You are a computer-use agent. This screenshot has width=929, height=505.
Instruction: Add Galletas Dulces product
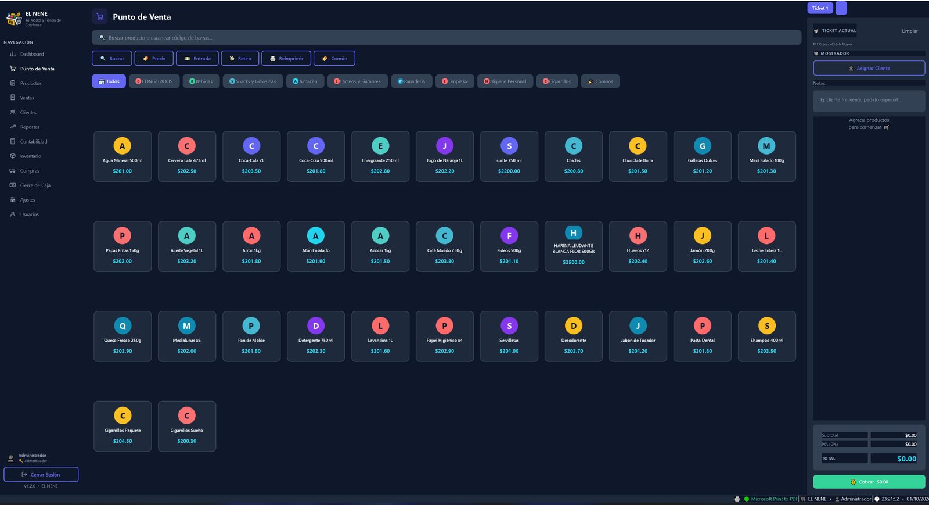703,156
